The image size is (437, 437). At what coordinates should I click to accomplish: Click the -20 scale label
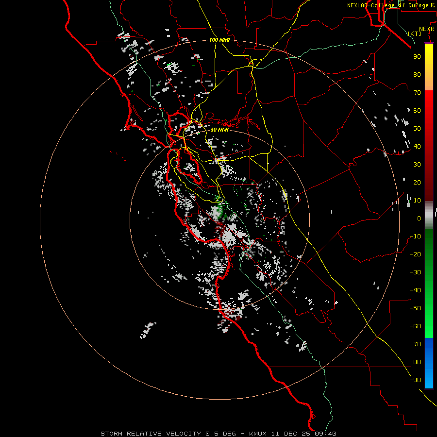coord(415,254)
